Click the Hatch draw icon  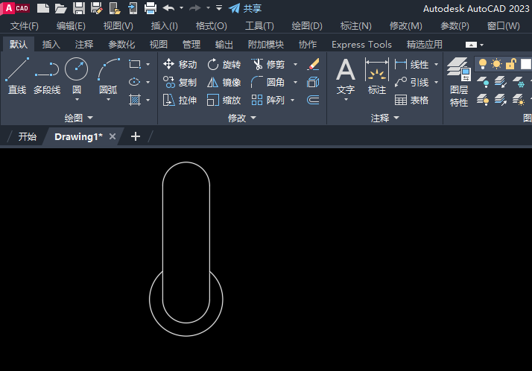[x=135, y=100]
